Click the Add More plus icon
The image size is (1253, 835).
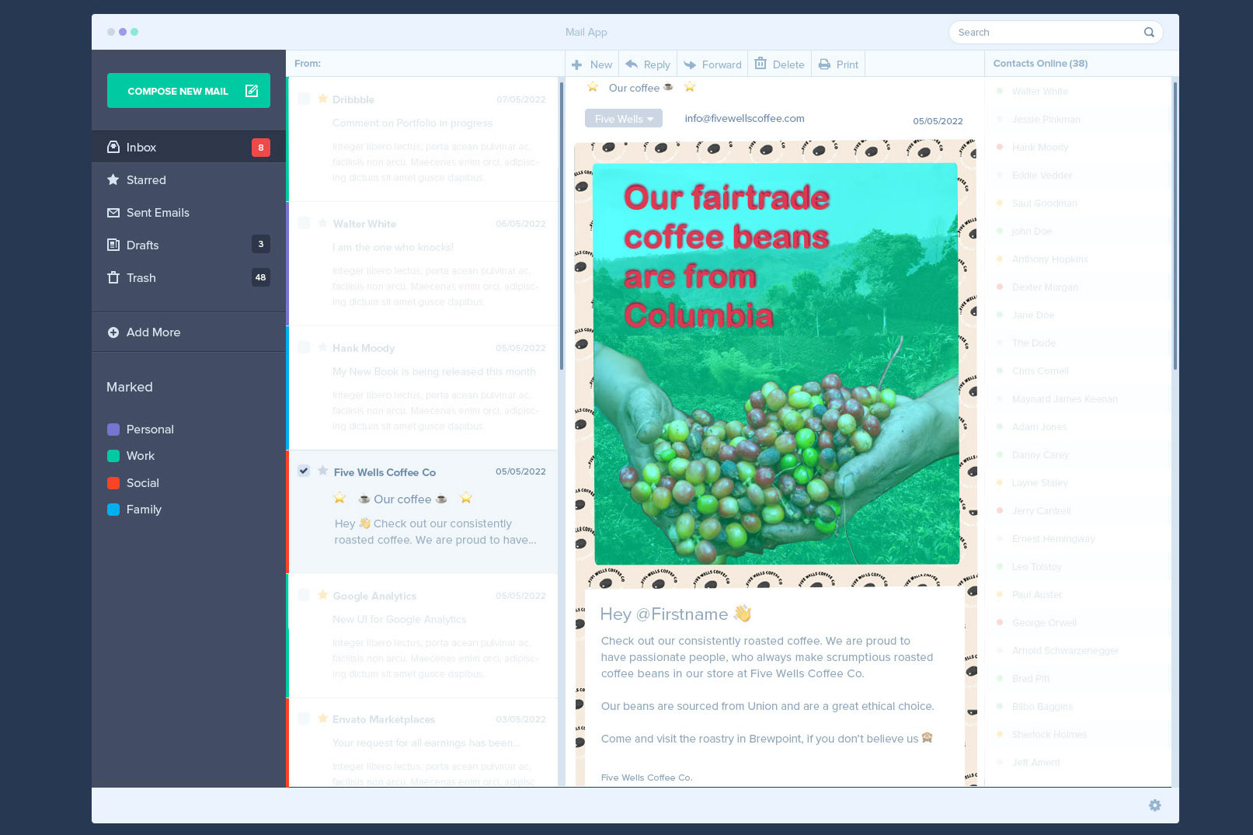point(113,332)
